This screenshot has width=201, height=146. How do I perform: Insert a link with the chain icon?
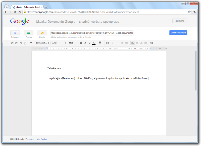tap(108, 43)
